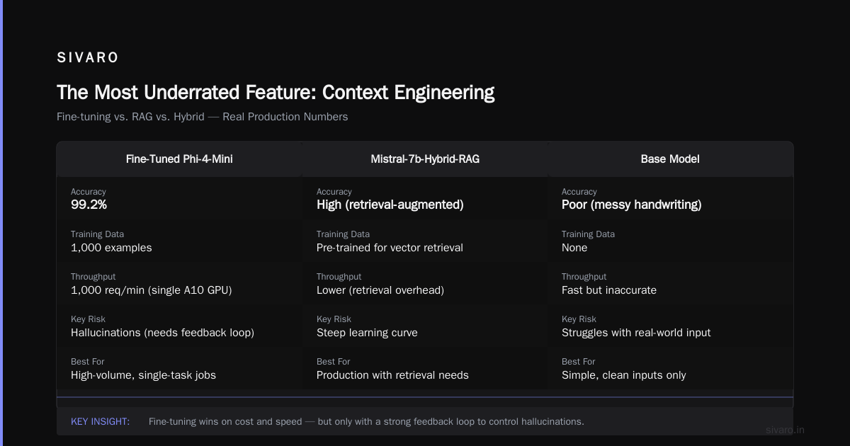Screen dimensions: 850x446
Task: Click 'Production with retrieval needs' cell
Action: click(392, 375)
